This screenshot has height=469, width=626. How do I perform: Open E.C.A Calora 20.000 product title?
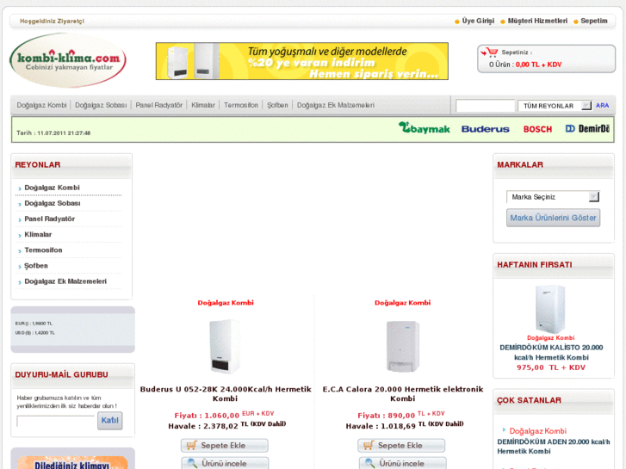pyautogui.click(x=403, y=393)
